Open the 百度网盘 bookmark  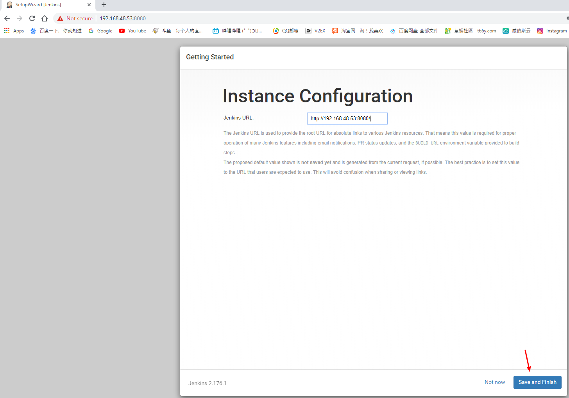414,31
